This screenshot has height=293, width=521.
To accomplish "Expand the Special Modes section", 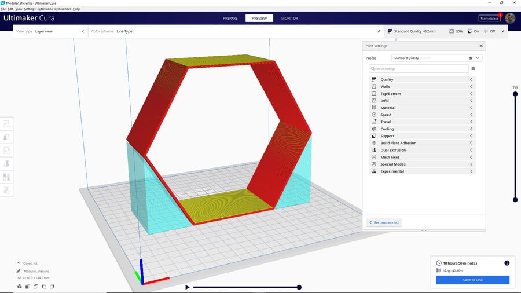I will coord(422,164).
